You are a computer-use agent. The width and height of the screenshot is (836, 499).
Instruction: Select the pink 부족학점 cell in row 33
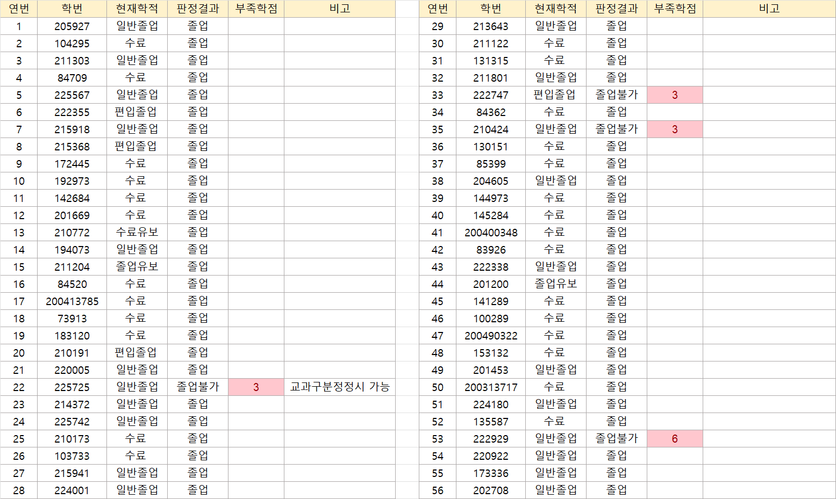tap(675, 95)
